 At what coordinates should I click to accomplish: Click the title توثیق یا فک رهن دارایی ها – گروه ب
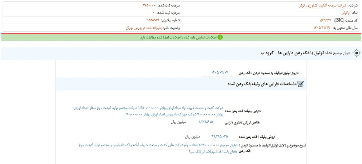click(293, 53)
